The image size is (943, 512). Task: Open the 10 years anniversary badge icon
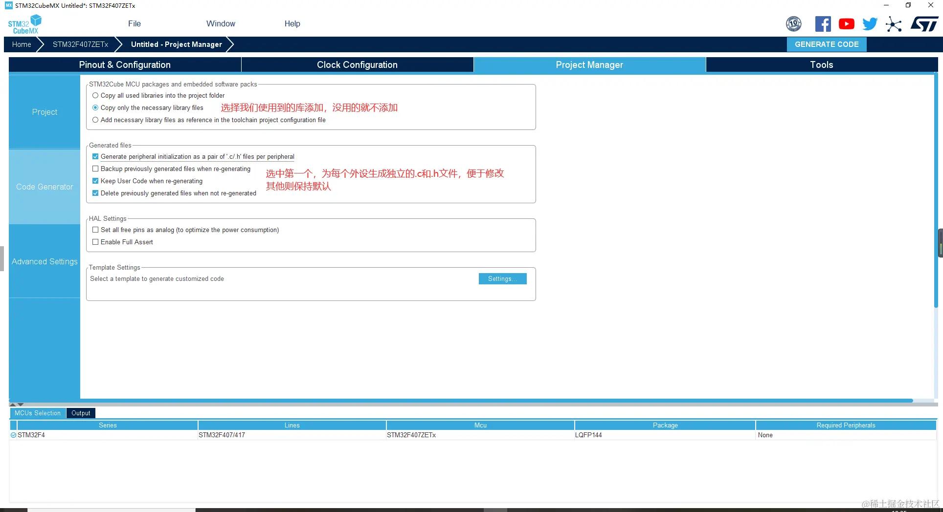click(x=793, y=23)
